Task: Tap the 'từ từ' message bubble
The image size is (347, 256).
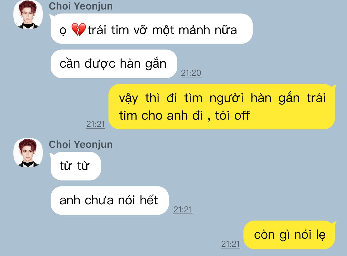Action: 75,166
